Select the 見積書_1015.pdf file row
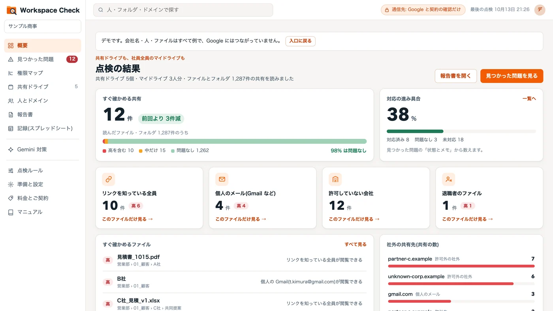Viewport: 553px width, 311px height. (235, 260)
